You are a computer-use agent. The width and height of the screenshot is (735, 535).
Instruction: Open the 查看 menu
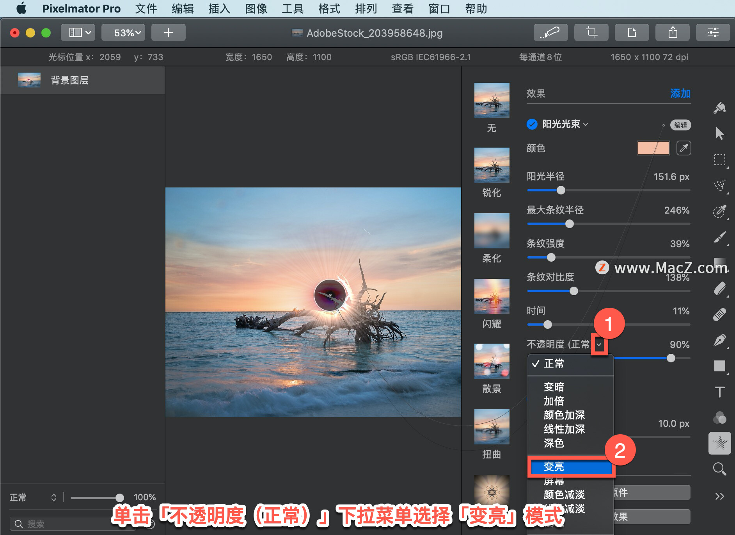click(403, 8)
